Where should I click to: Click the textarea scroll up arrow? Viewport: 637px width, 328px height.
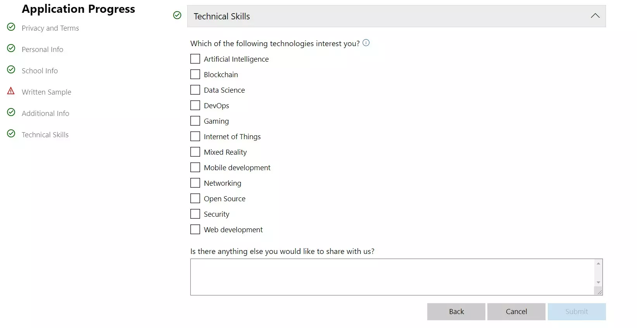598,264
